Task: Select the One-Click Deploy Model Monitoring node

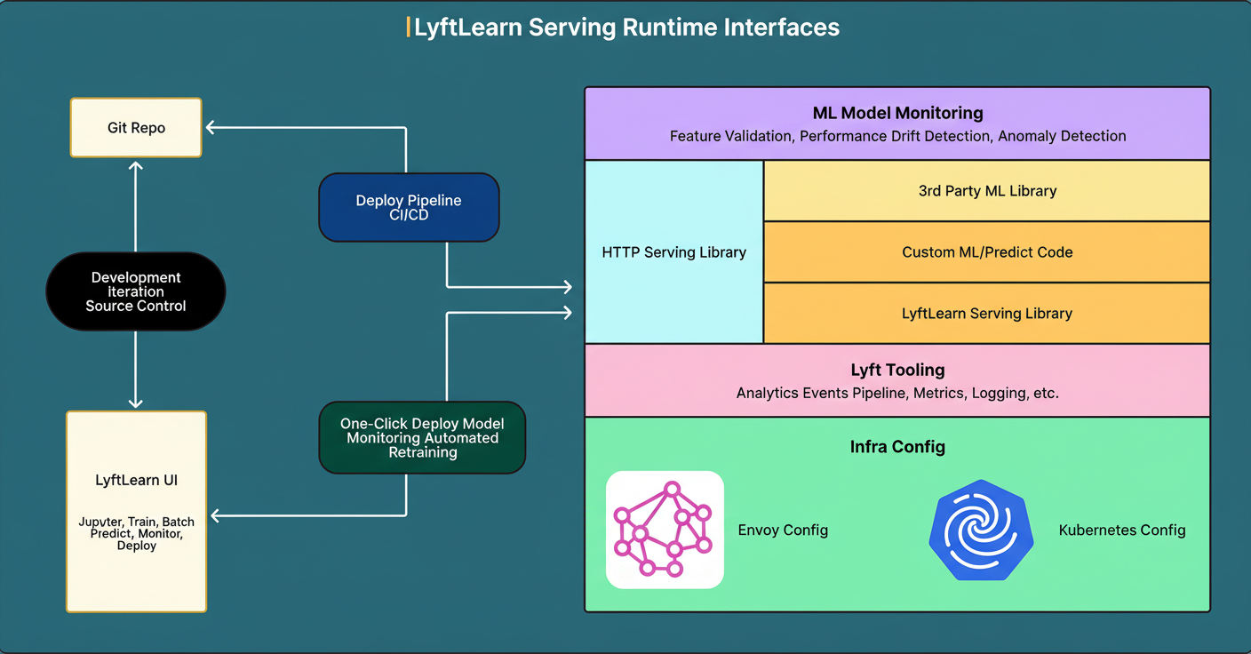Action: [x=422, y=437]
